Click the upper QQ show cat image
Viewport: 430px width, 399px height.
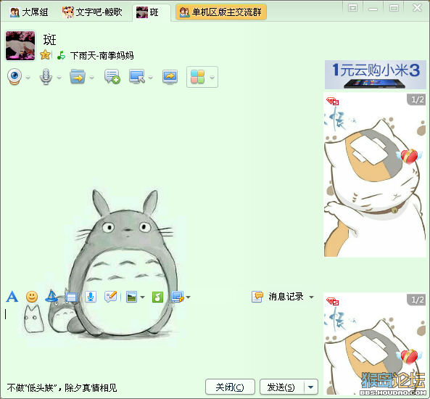coord(375,175)
